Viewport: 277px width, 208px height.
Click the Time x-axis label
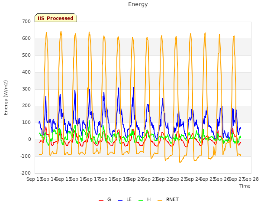(x=245, y=186)
